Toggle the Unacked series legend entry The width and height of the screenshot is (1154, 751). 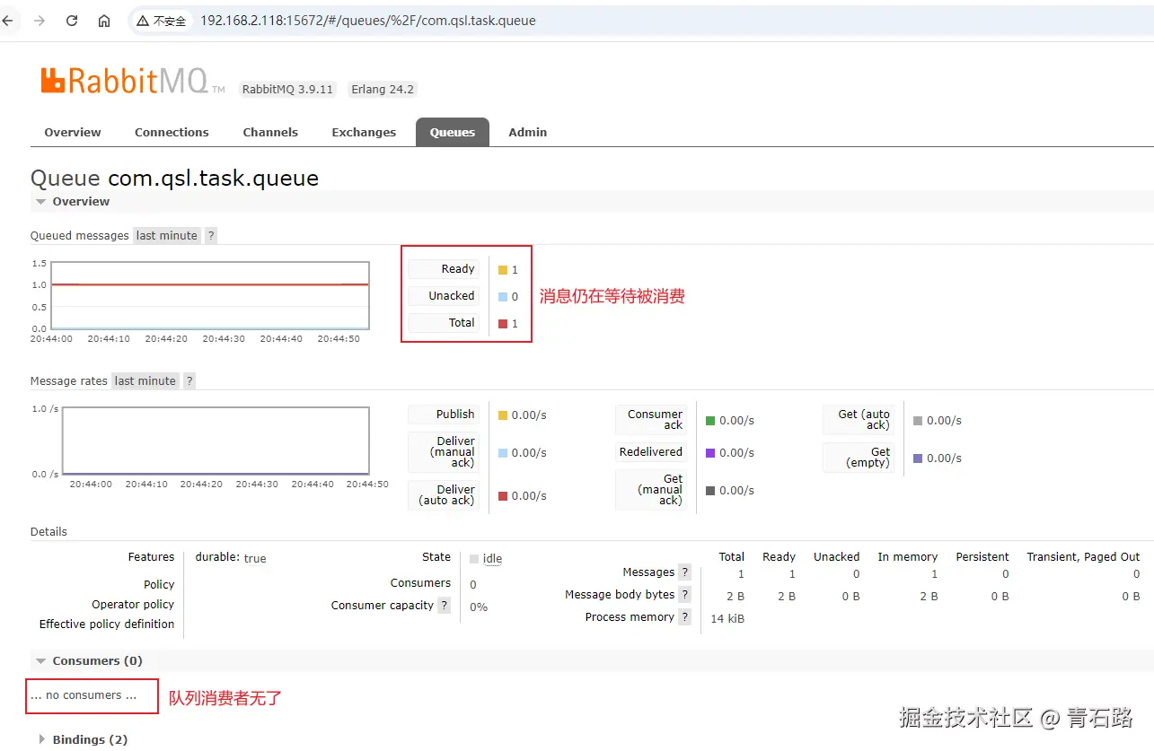pos(444,295)
